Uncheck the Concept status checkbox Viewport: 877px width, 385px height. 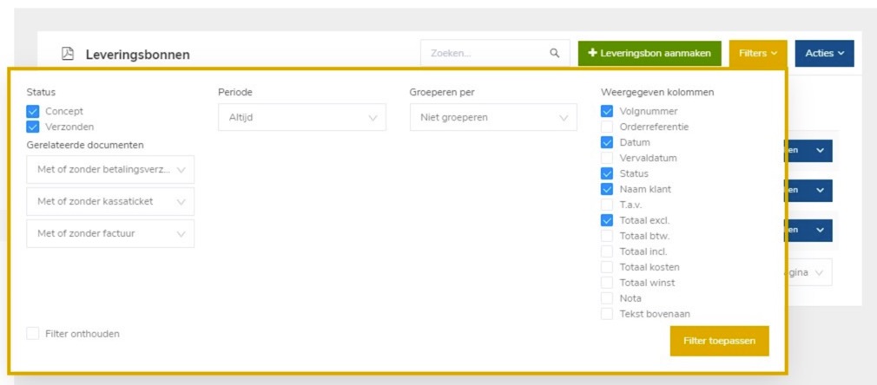pos(33,111)
